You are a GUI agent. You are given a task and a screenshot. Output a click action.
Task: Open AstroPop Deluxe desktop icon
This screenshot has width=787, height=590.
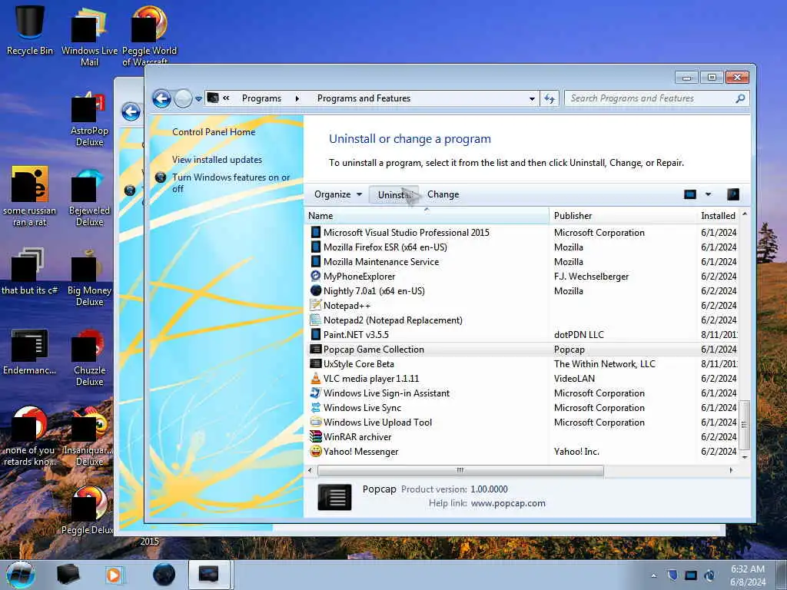(x=89, y=119)
